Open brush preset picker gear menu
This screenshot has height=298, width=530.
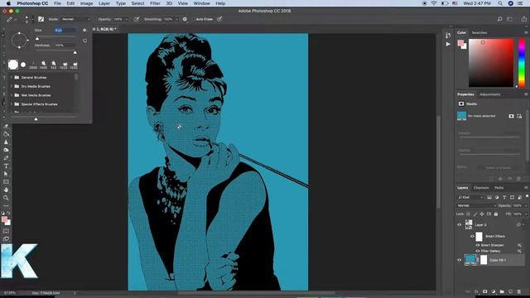[x=84, y=30]
